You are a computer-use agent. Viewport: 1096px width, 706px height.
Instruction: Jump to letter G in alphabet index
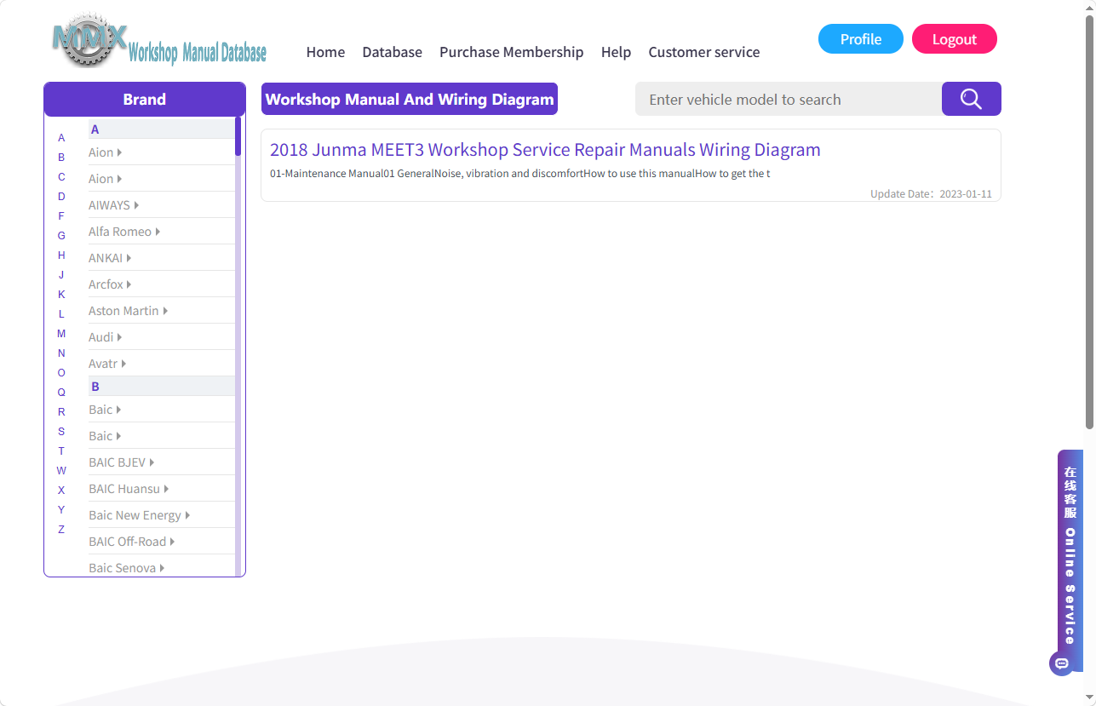tap(61, 236)
